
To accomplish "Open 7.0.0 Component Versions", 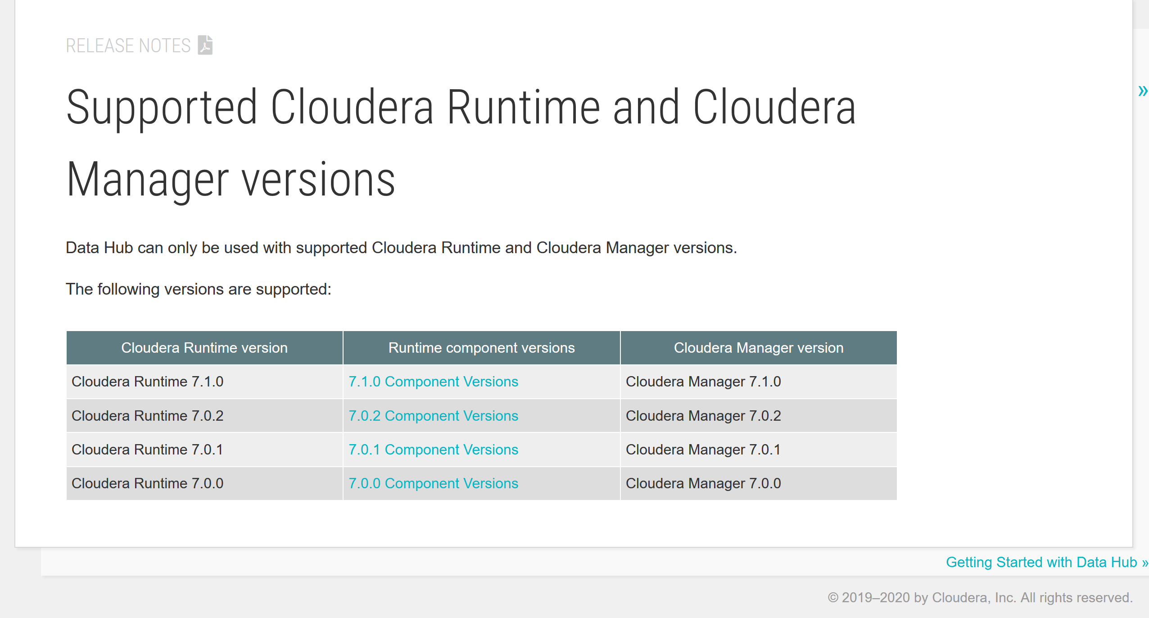I will click(434, 483).
